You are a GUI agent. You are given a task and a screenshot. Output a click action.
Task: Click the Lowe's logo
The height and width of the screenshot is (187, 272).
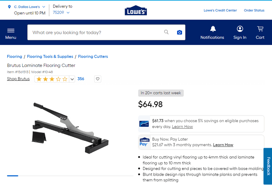coord(136,11)
